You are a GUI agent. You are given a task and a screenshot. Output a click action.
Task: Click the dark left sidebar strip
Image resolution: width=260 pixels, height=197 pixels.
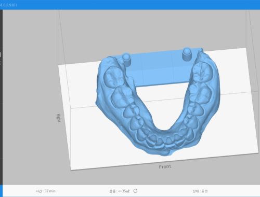click(x=1, y=97)
